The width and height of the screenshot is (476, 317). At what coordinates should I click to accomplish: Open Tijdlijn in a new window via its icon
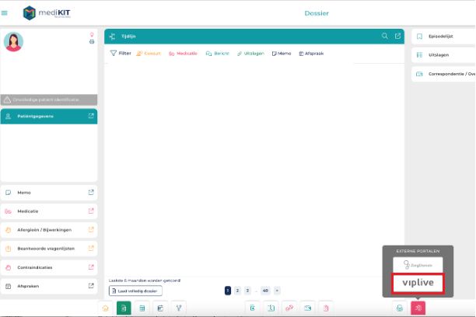coord(397,36)
